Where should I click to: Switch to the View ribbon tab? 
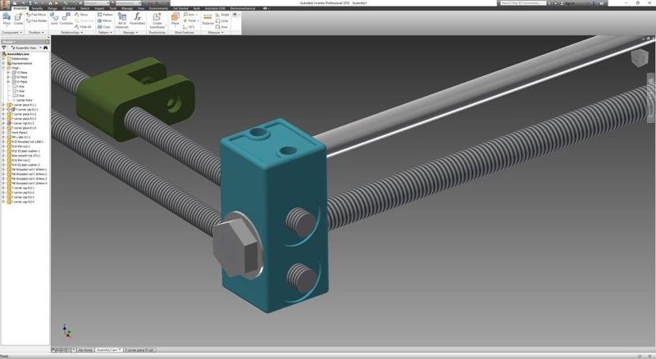pyautogui.click(x=140, y=8)
